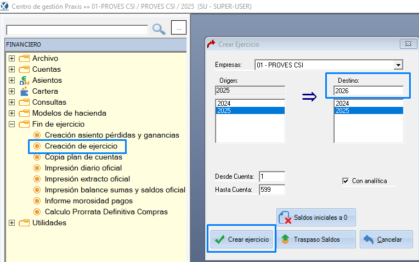
Task: Click the orange bullet icon beside Impresión extracto oficial
Action: pyautogui.click(x=37, y=179)
